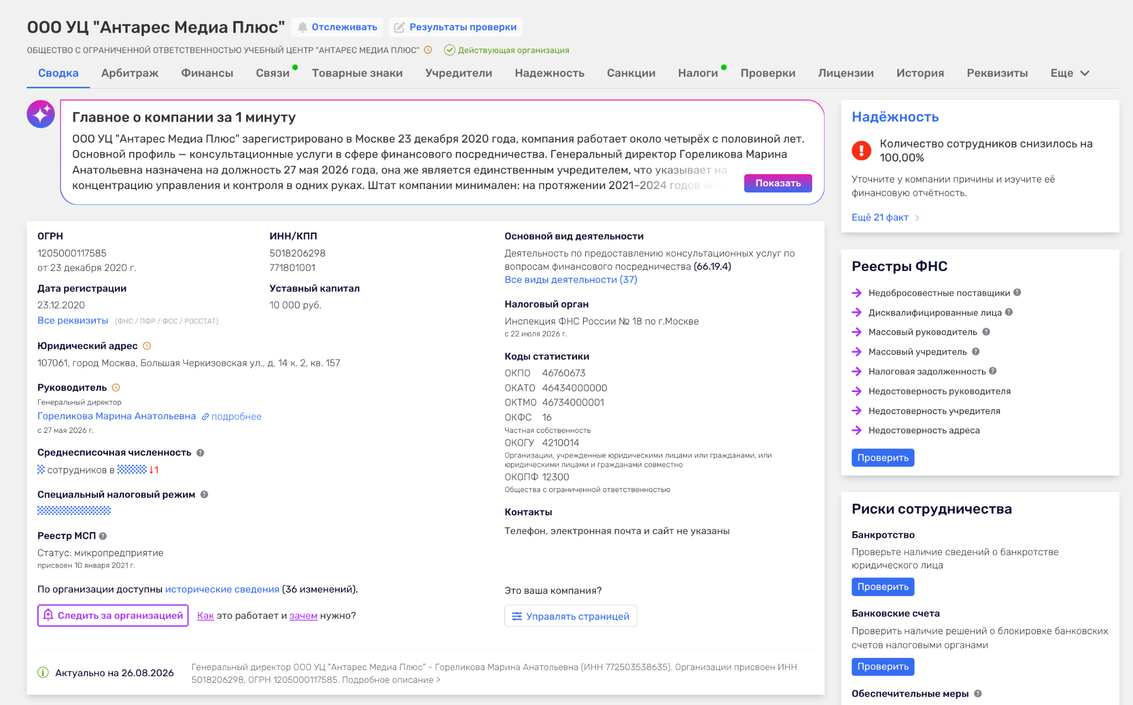Click the Управлять страницей button
The image size is (1133, 705).
(x=571, y=616)
